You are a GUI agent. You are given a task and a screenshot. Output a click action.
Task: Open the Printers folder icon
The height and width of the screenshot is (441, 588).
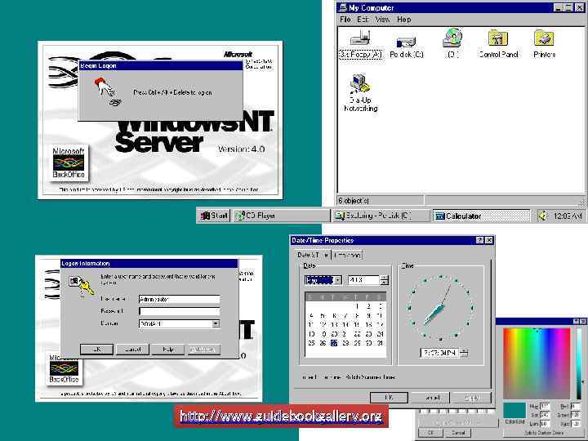[544, 44]
